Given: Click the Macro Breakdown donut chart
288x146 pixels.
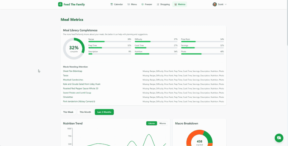Looking at the screenshot, I should click(x=199, y=138).
